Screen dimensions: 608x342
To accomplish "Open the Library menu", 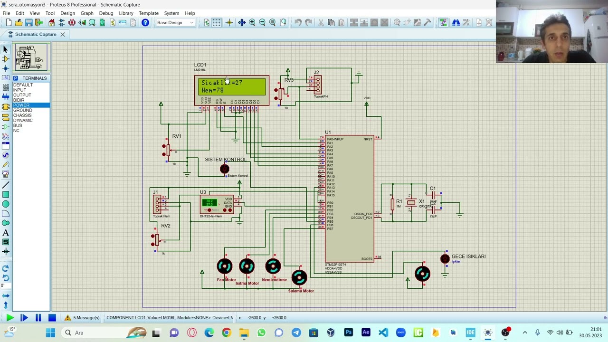I will pos(126,13).
